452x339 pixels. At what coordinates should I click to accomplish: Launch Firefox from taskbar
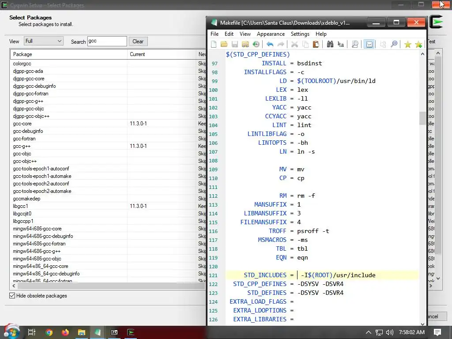65,332
